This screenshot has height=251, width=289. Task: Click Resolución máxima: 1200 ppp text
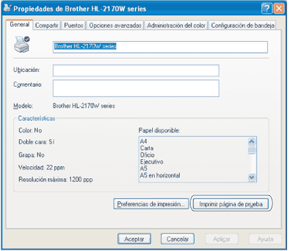click(56, 180)
